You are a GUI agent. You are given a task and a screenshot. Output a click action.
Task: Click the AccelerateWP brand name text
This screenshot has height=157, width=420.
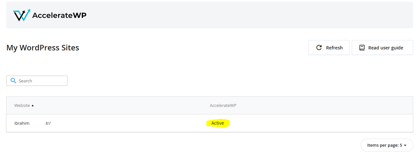(59, 15)
